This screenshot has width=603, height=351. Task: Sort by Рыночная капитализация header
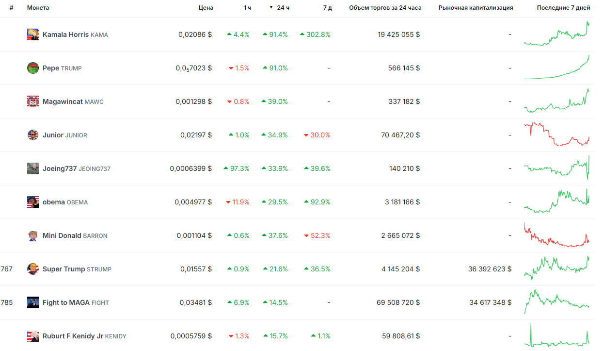tap(476, 8)
